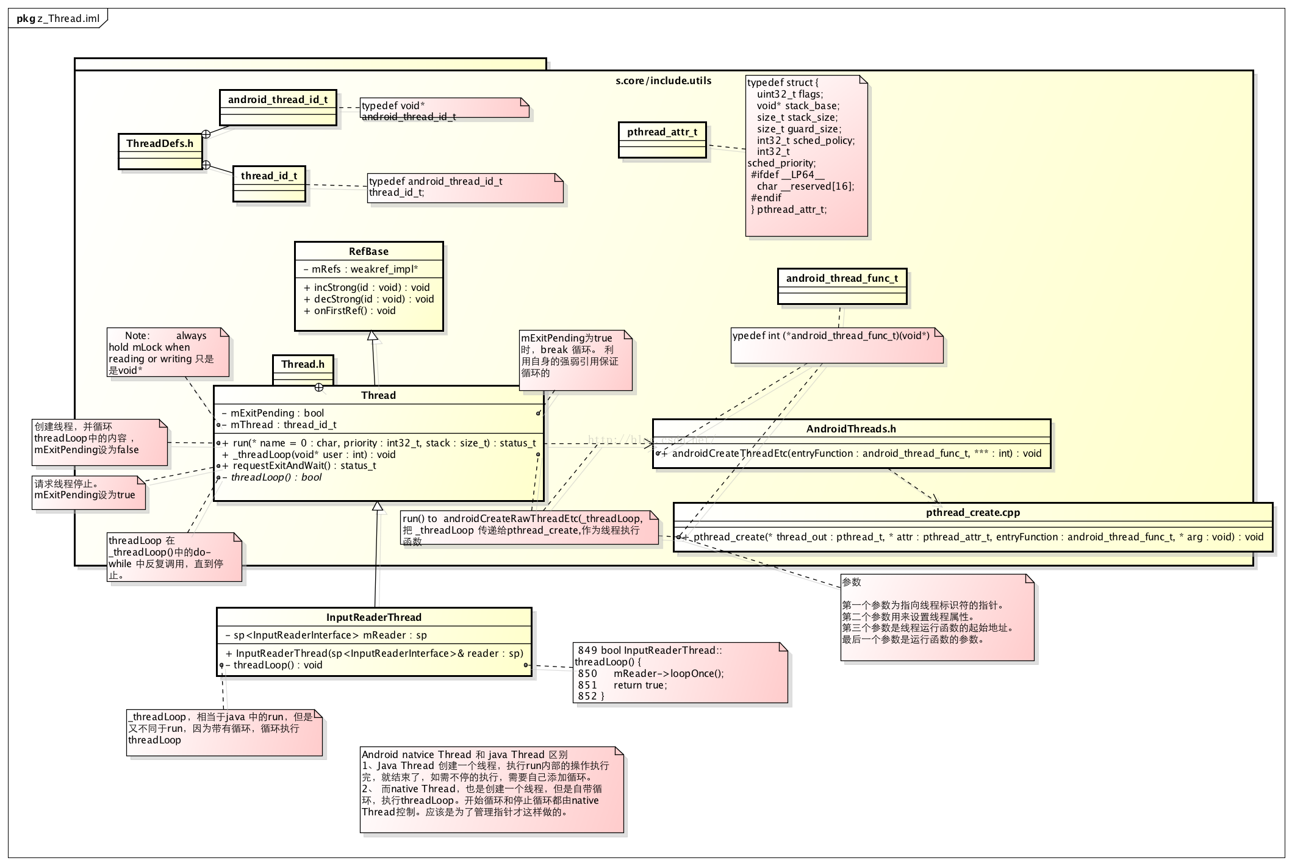Select the android_thread_id_t class box
The image size is (1292, 866).
(x=278, y=108)
